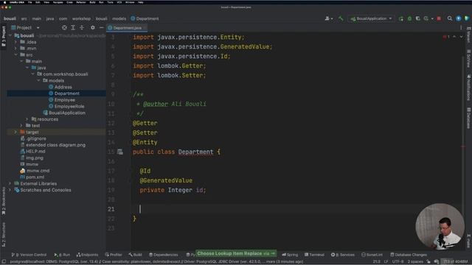The height and width of the screenshot is (265, 472).
Task: Open the BoualiApplication run configuration dropdown
Action: coord(372,18)
